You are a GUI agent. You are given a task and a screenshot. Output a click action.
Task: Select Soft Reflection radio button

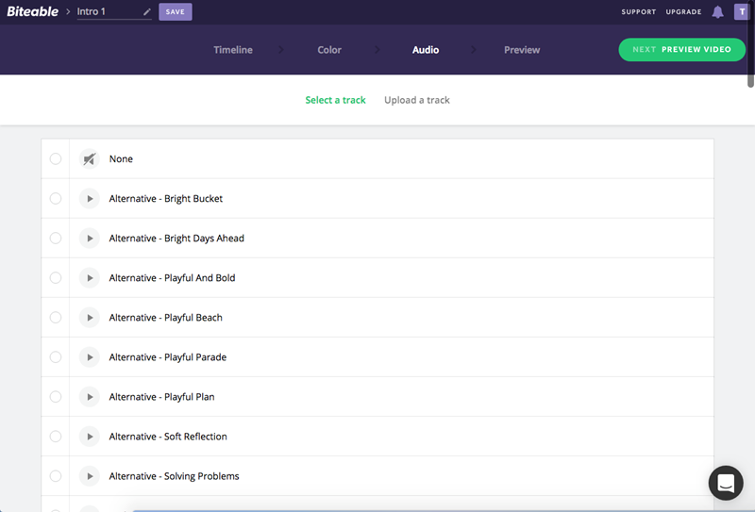point(56,437)
